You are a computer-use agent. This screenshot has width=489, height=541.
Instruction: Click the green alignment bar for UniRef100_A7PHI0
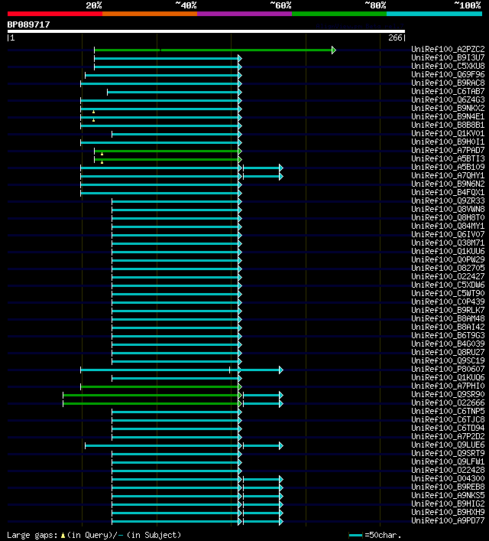(160, 386)
